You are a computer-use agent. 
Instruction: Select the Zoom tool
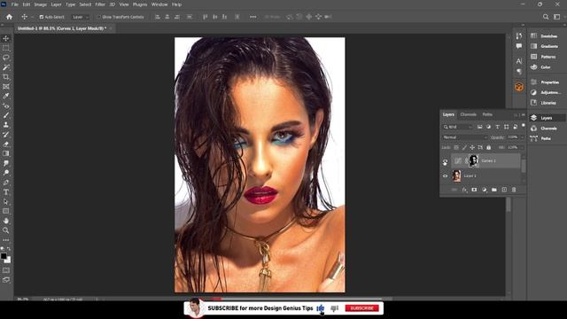point(6,230)
